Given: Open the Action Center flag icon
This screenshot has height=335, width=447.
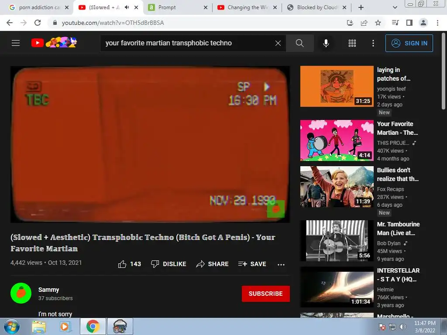Looking at the screenshot, I should pyautogui.click(x=382, y=327).
